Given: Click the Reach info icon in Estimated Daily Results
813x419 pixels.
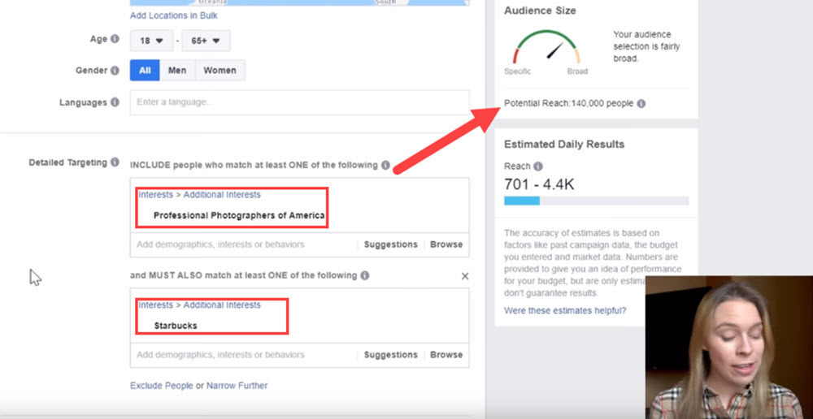Looking at the screenshot, I should tap(538, 166).
